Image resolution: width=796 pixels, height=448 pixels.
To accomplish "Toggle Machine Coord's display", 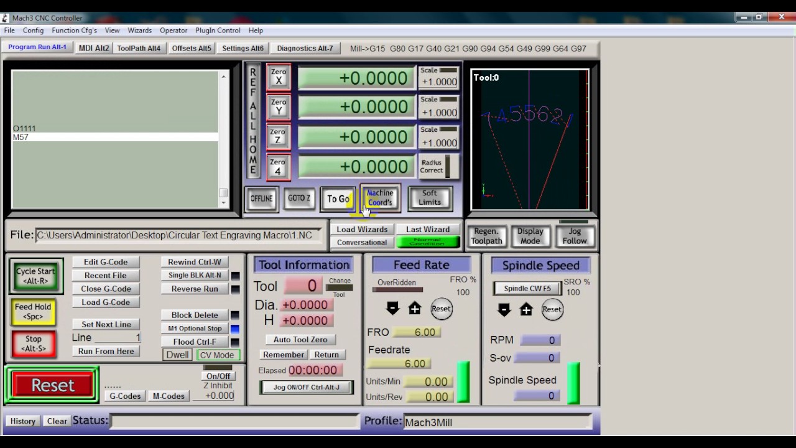I will tap(380, 198).
